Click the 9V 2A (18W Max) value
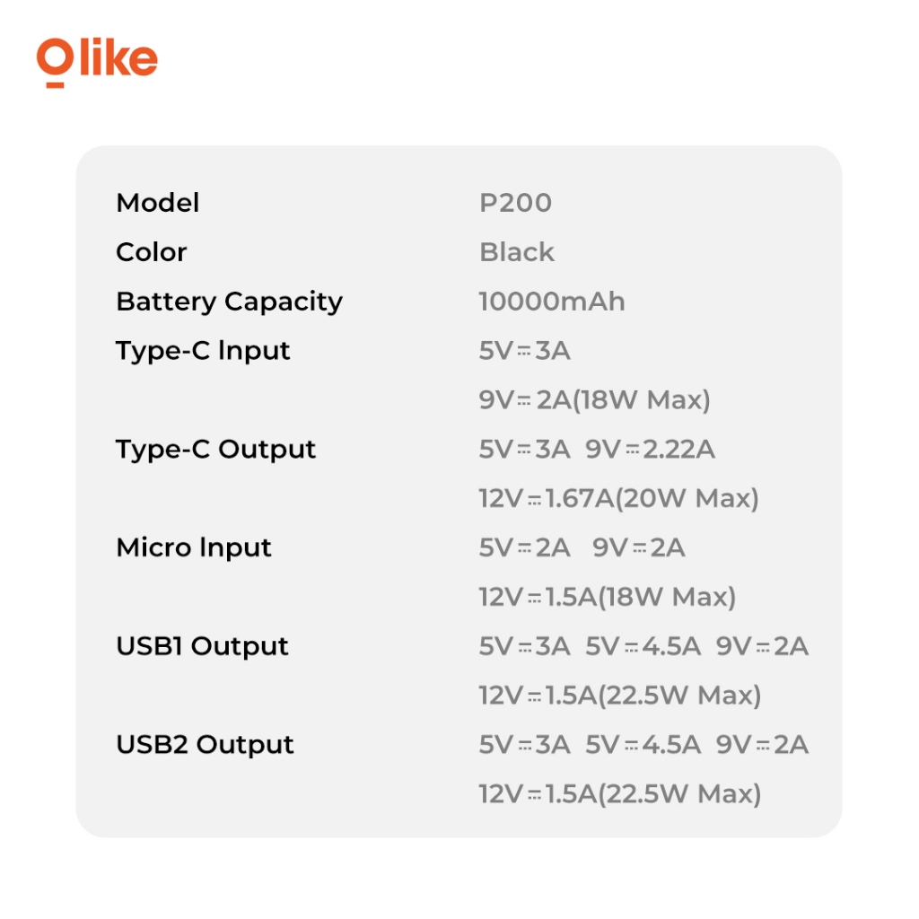 pos(594,400)
